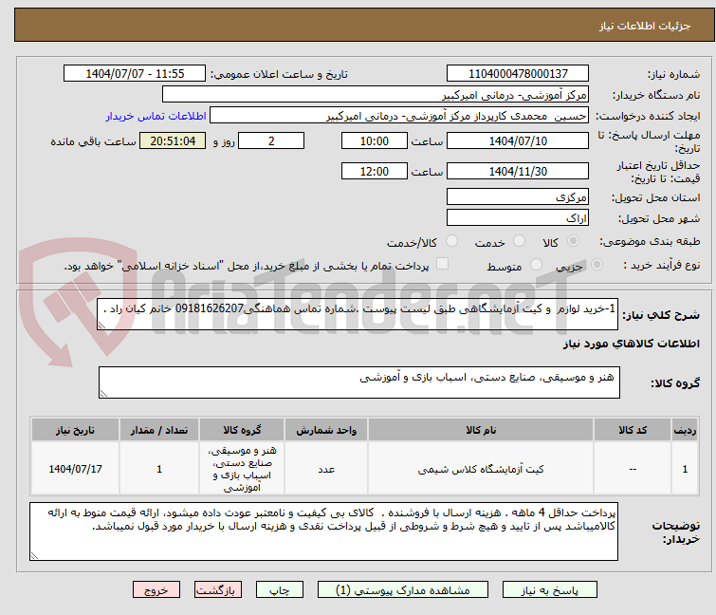
Task: Click the requester field حسین محمدی کارپرداز
Action: click(399, 116)
